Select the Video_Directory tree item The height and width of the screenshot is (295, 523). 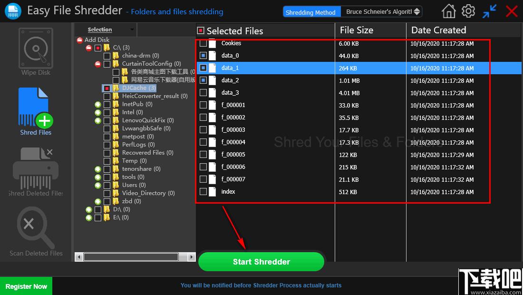(x=148, y=193)
